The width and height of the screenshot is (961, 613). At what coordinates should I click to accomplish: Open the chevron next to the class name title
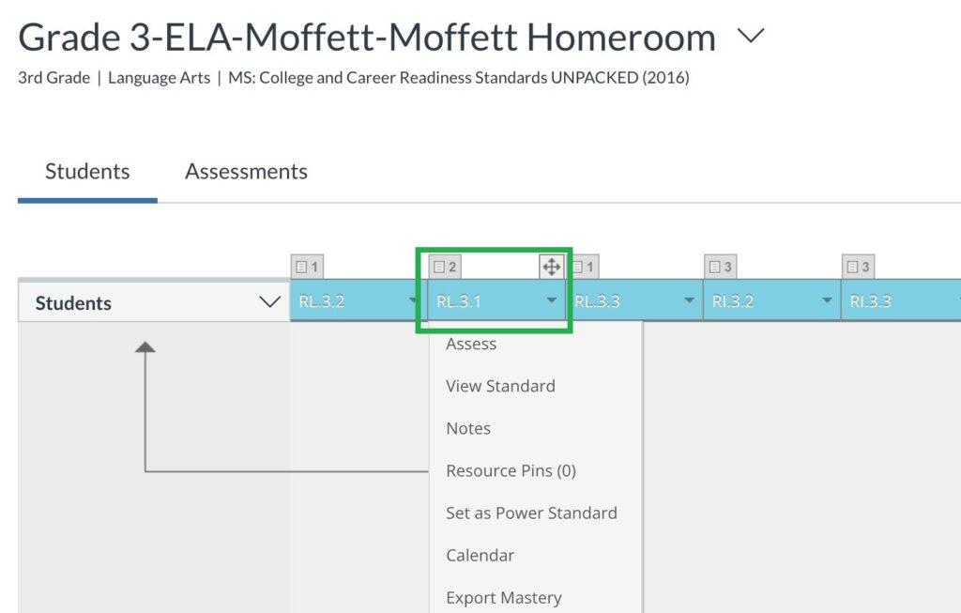751,36
